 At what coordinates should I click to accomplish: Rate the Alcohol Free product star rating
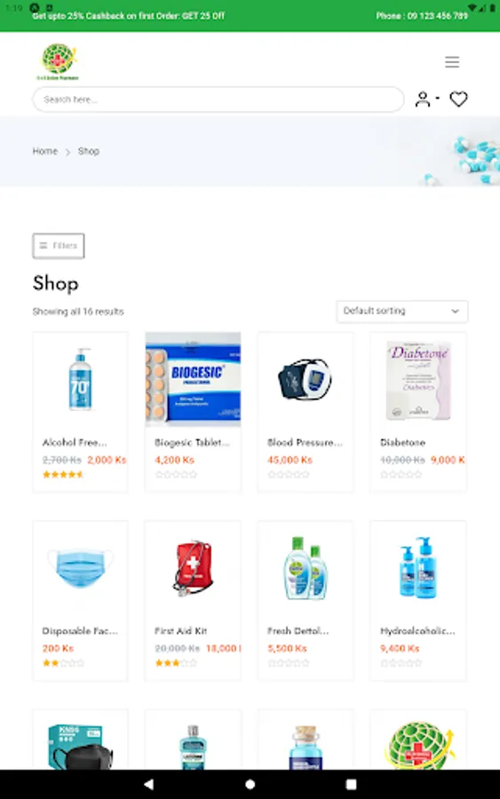(x=63, y=474)
